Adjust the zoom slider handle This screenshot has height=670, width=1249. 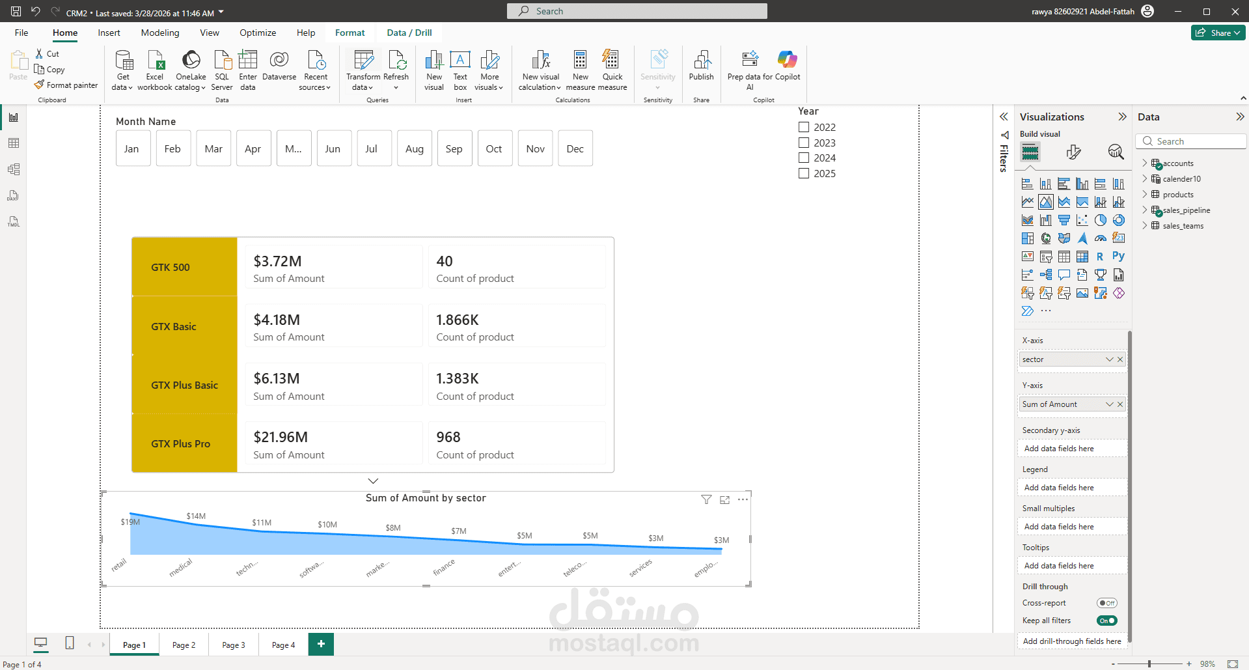click(x=1149, y=663)
